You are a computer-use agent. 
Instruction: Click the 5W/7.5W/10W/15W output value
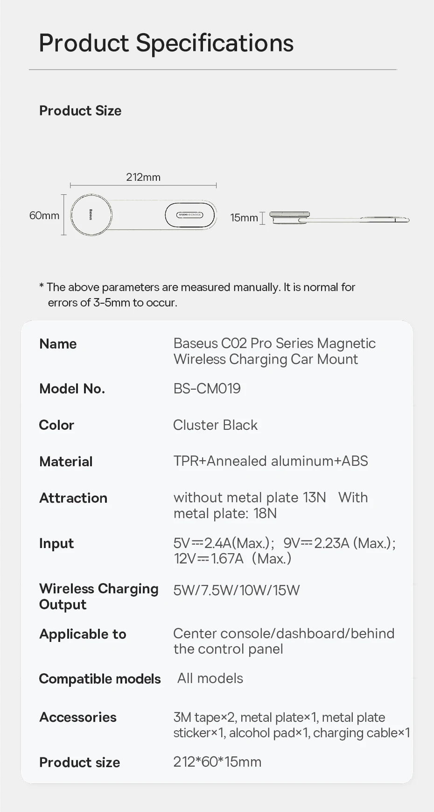pos(236,590)
